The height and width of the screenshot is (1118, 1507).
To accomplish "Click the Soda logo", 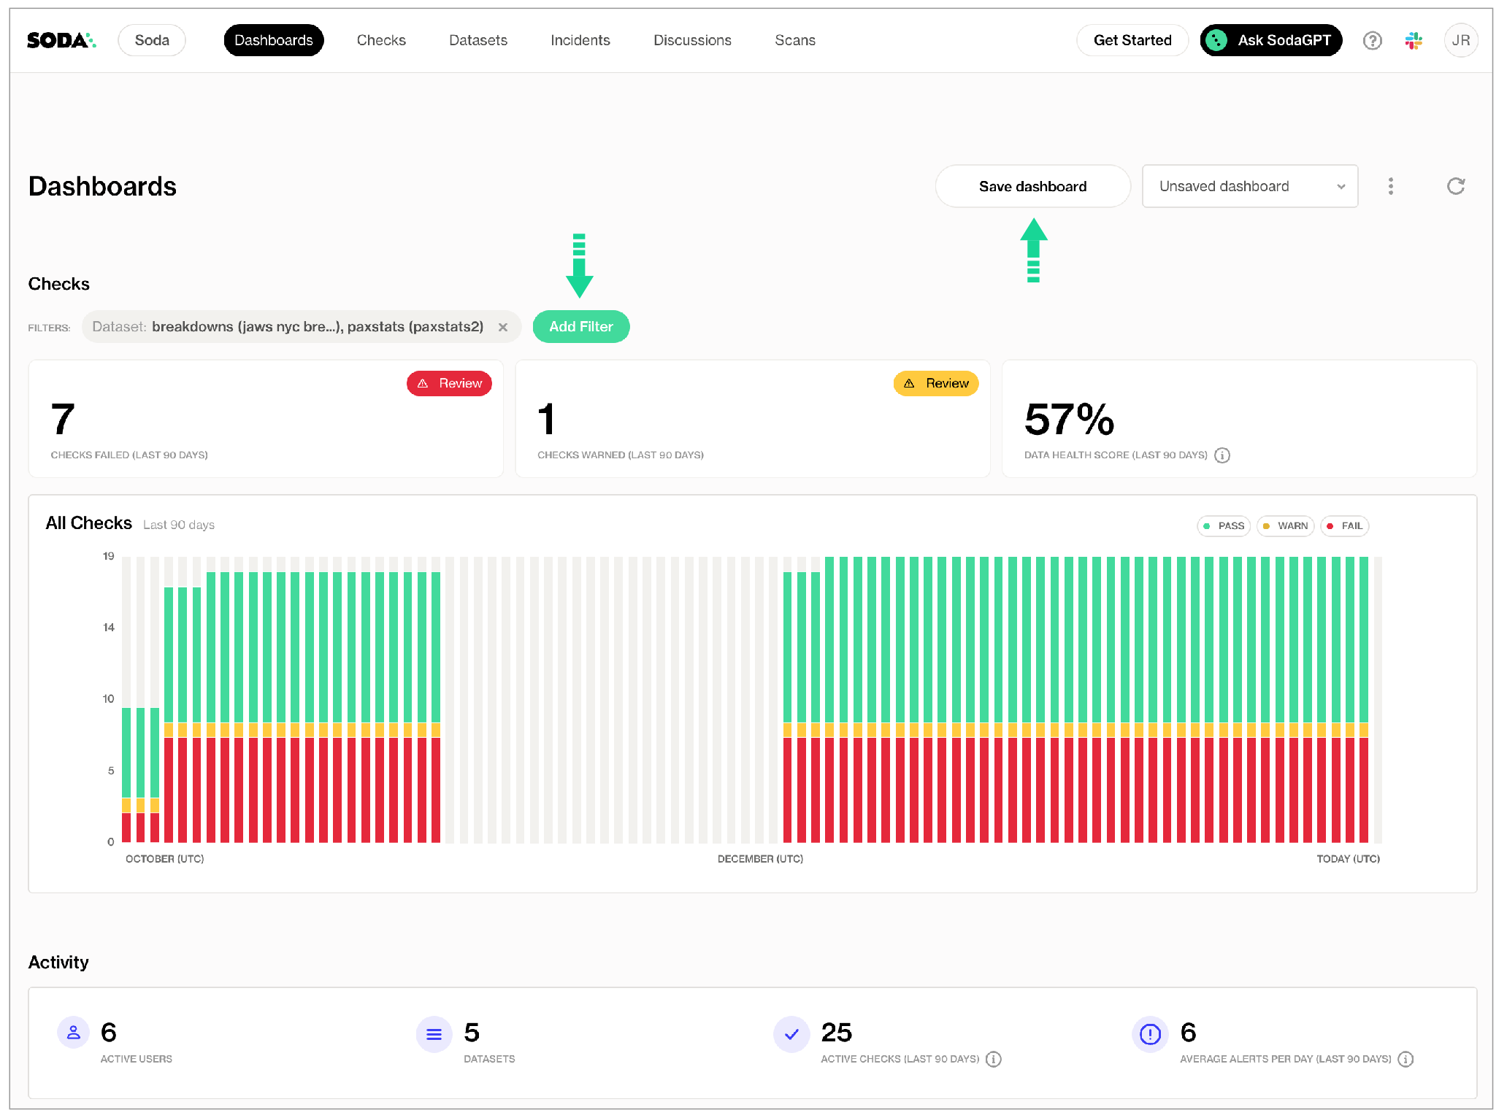I will (x=61, y=41).
